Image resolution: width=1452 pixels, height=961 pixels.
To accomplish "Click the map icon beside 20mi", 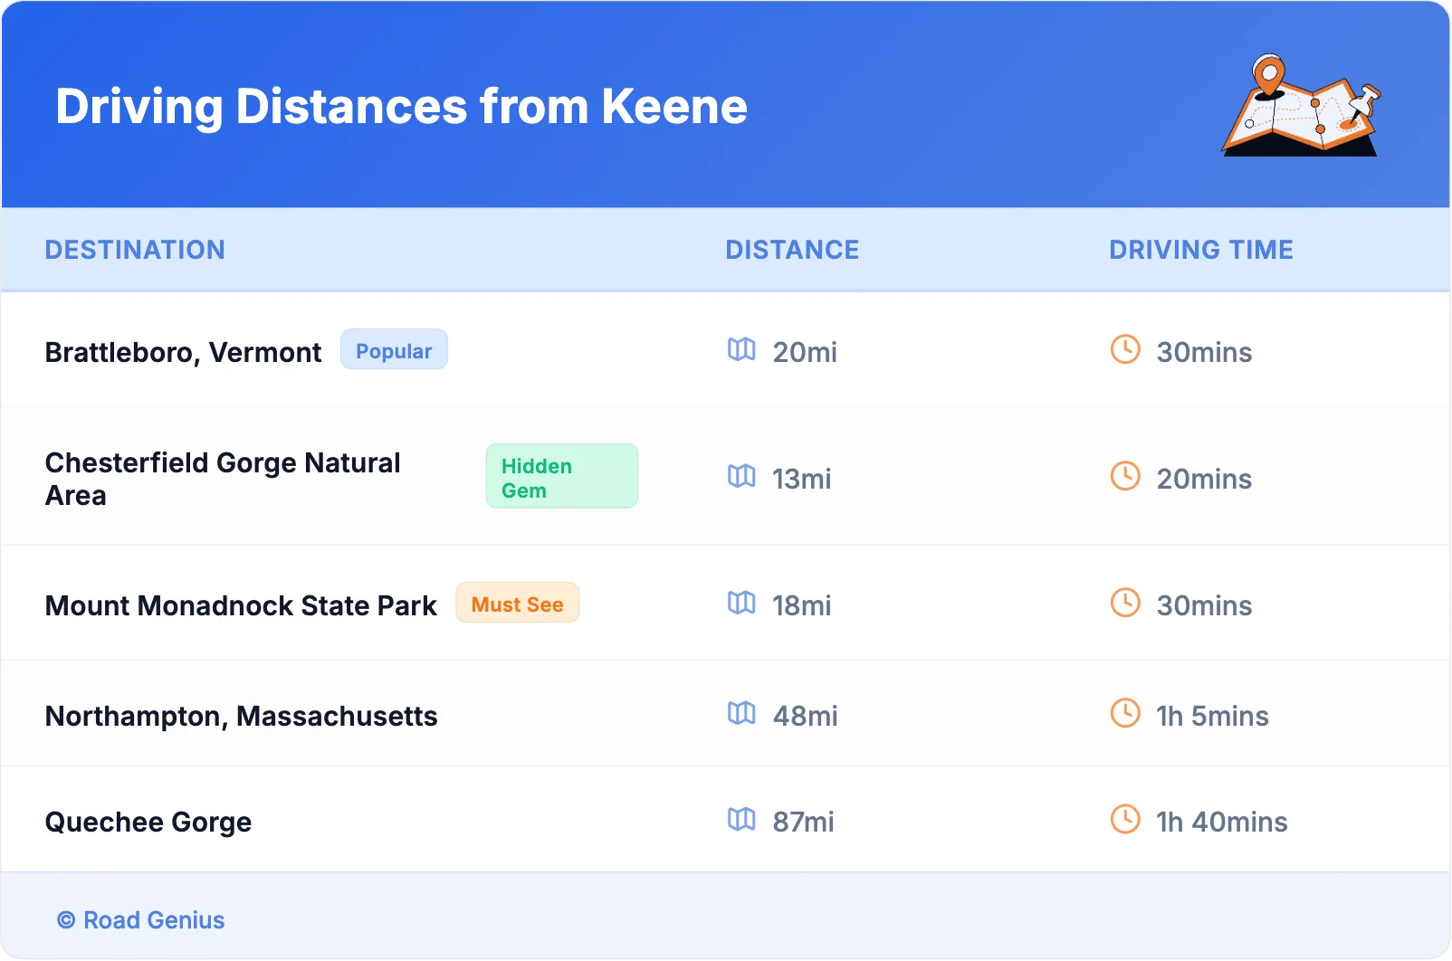I will click(741, 349).
